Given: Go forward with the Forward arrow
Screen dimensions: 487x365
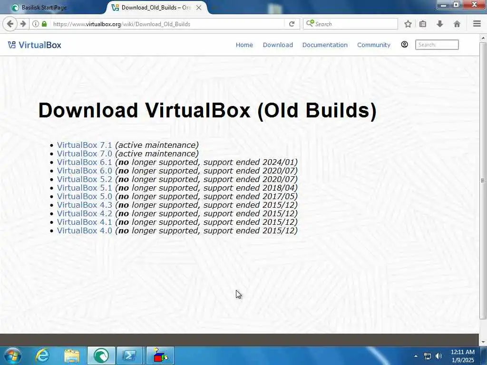Looking at the screenshot, I should click(23, 24).
